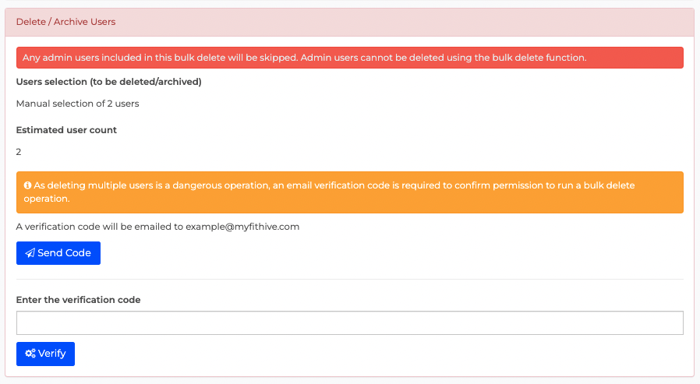This screenshot has width=700, height=384.
Task: Click the gears icon on Verify button
Action: point(30,354)
